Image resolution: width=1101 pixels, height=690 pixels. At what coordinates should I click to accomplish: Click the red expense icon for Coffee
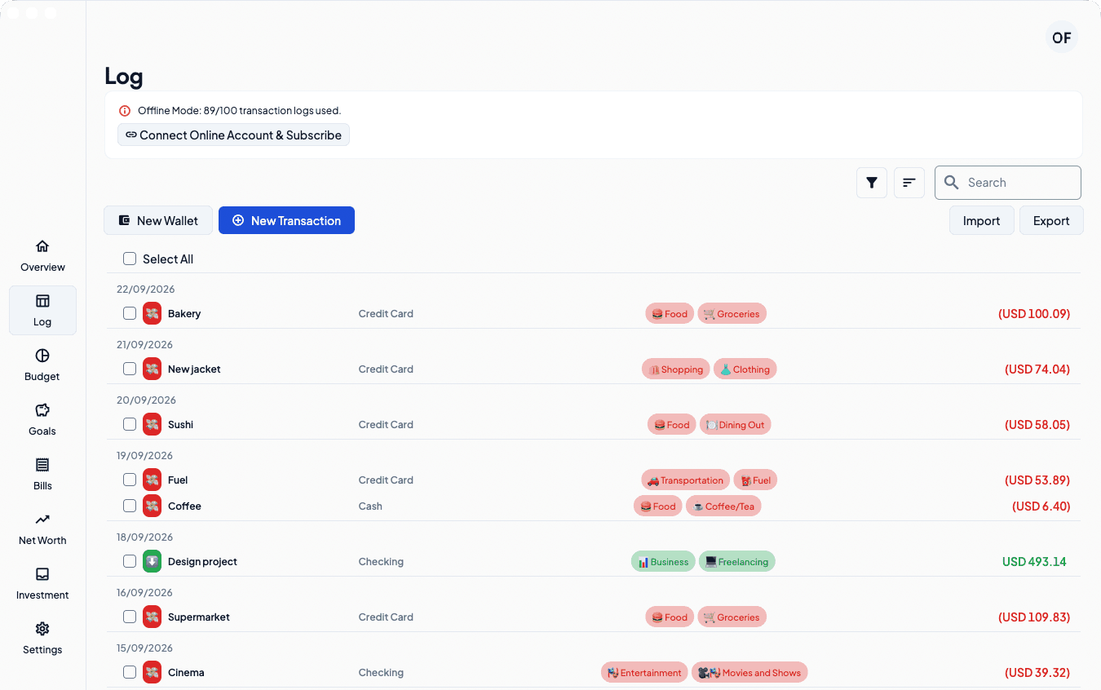pos(152,506)
